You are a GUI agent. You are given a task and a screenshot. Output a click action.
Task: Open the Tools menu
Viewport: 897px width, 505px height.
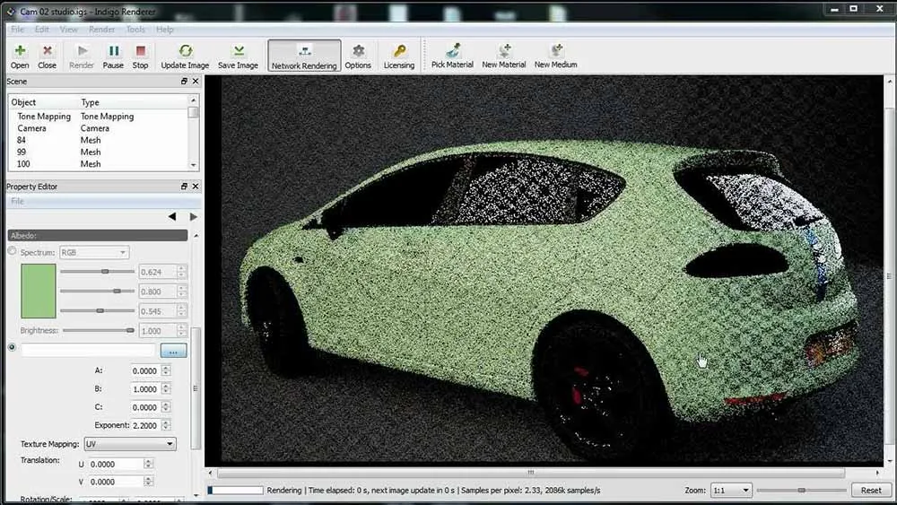tap(135, 30)
